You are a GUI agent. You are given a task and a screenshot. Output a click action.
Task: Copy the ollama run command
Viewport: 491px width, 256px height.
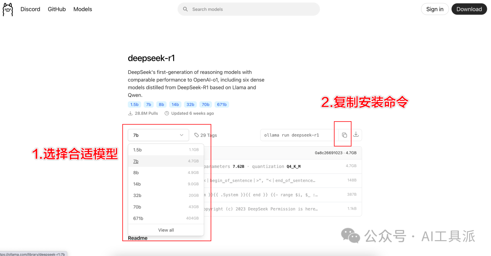345,135
